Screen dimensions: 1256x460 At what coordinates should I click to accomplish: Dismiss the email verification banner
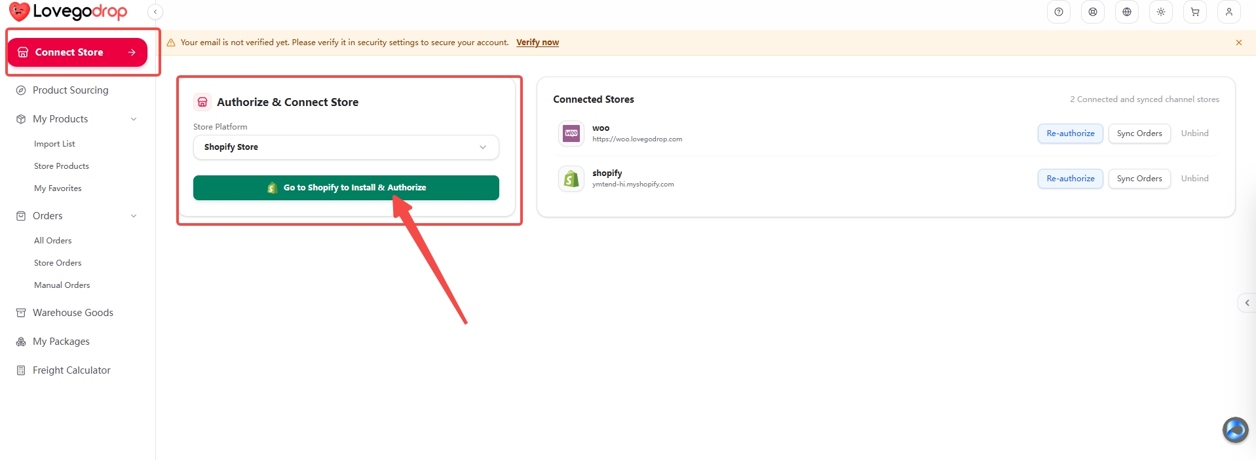(x=1238, y=43)
